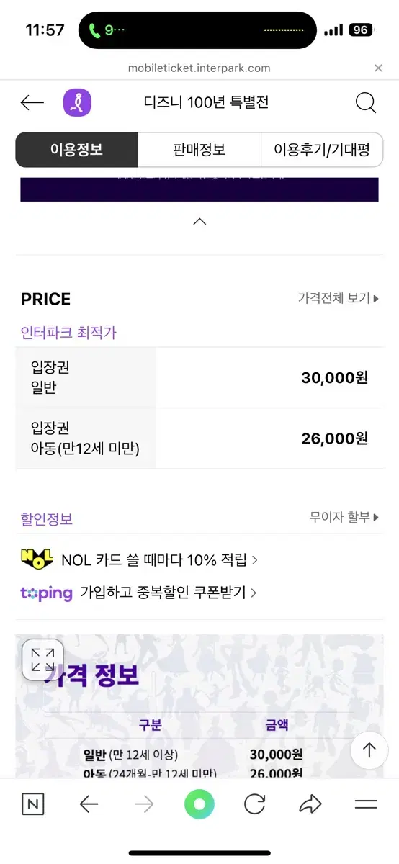
Task: Open 무이자 할부 installment details
Action: click(344, 517)
